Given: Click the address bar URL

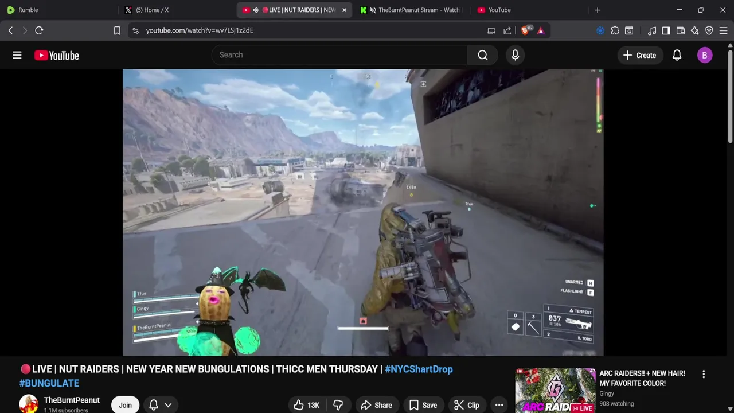Looking at the screenshot, I should [200, 30].
